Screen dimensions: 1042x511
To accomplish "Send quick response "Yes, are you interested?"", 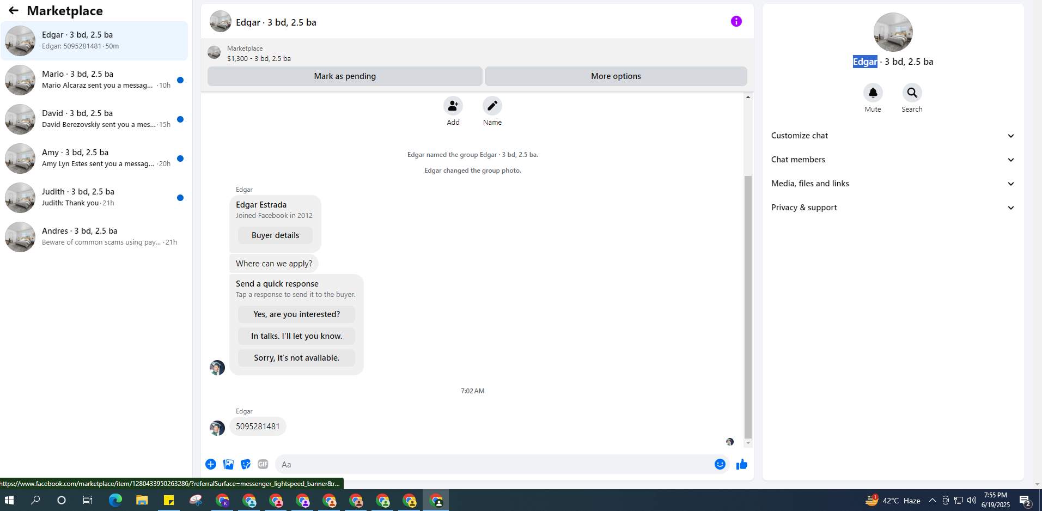I will coord(296,314).
